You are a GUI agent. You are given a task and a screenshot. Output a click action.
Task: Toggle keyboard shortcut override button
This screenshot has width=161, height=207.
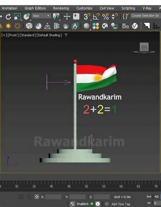point(76,17)
